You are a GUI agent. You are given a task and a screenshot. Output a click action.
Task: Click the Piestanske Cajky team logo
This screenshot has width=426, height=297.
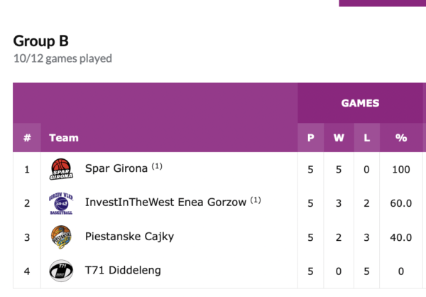coord(61,237)
